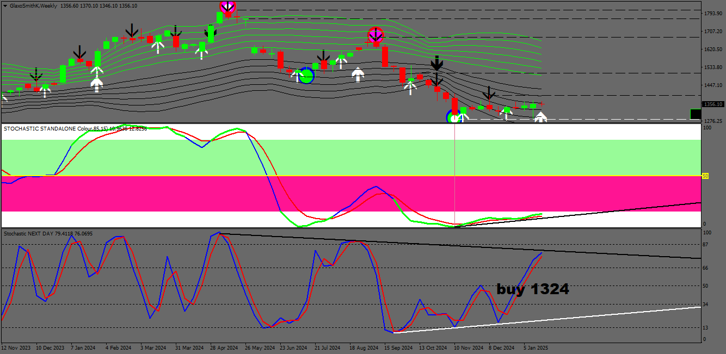Select the buy 1324 text label
This screenshot has height=354, width=726.
[533, 289]
